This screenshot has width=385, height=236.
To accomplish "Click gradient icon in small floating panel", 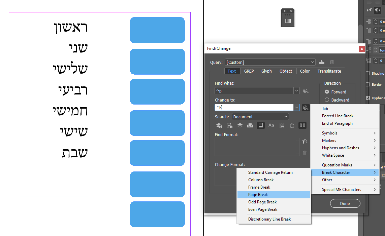I will point(288,21).
